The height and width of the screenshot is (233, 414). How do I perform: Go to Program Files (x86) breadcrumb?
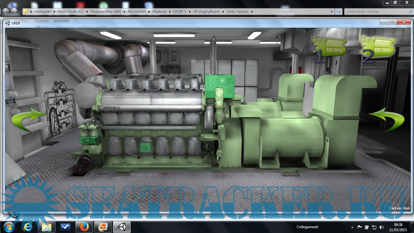click(x=105, y=12)
